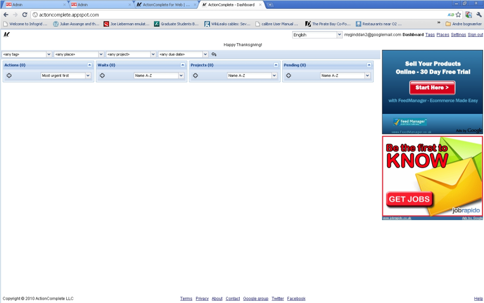Open the English language dropdown

[x=317, y=34]
